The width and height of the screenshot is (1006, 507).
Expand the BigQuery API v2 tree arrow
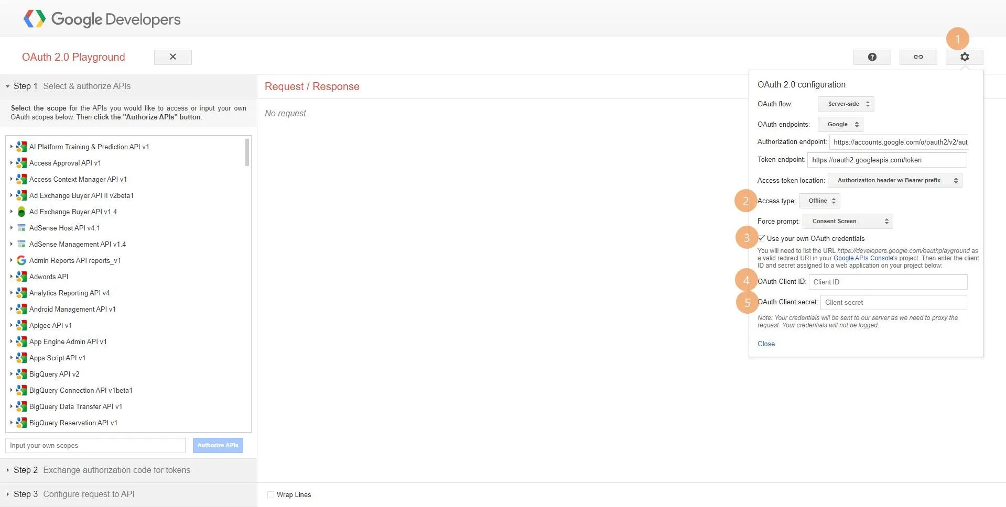[11, 374]
